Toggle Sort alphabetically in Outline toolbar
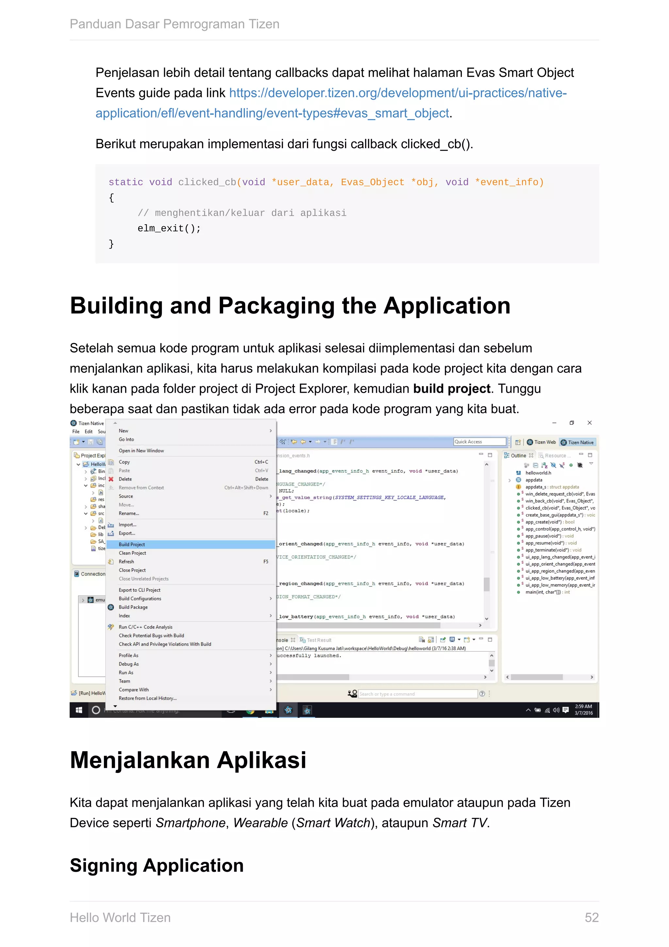This screenshot has width=669, height=947. click(x=544, y=465)
